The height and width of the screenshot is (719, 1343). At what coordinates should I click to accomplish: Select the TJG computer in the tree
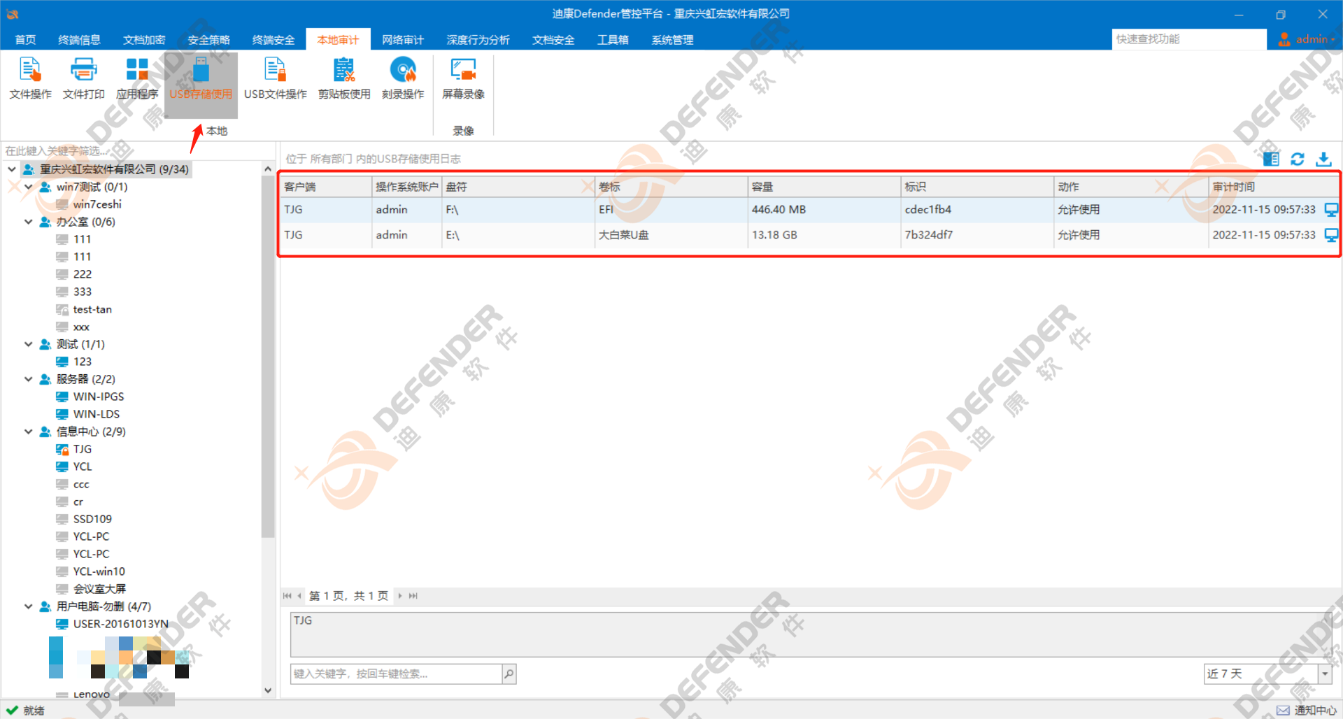pyautogui.click(x=83, y=449)
